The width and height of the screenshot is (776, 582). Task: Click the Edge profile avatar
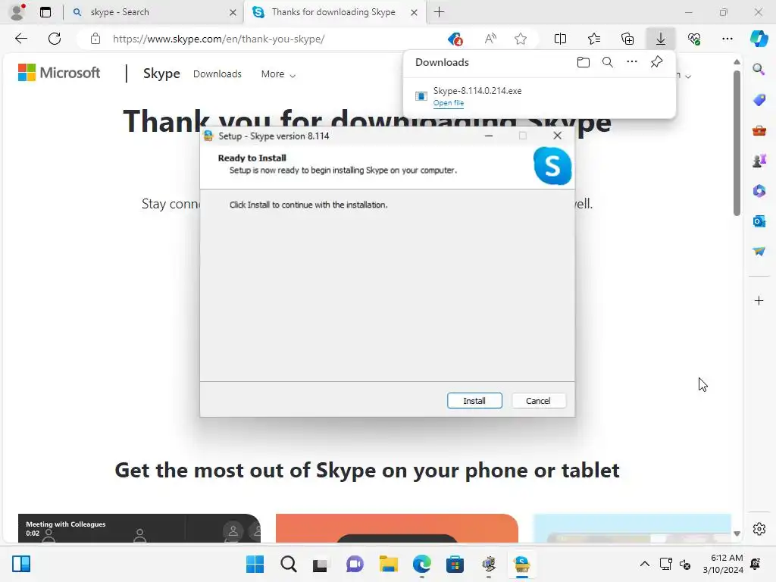(17, 12)
